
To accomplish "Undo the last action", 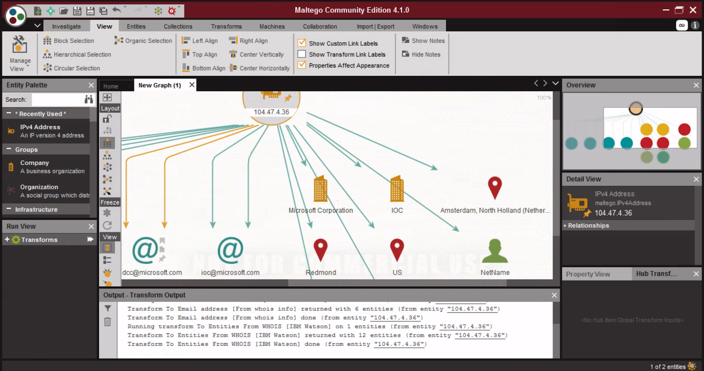I will point(117,10).
